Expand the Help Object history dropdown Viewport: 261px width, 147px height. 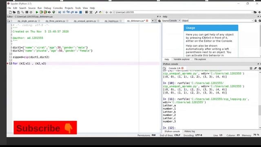pos(252,21)
